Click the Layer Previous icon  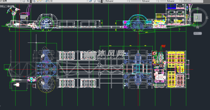point(95,1)
